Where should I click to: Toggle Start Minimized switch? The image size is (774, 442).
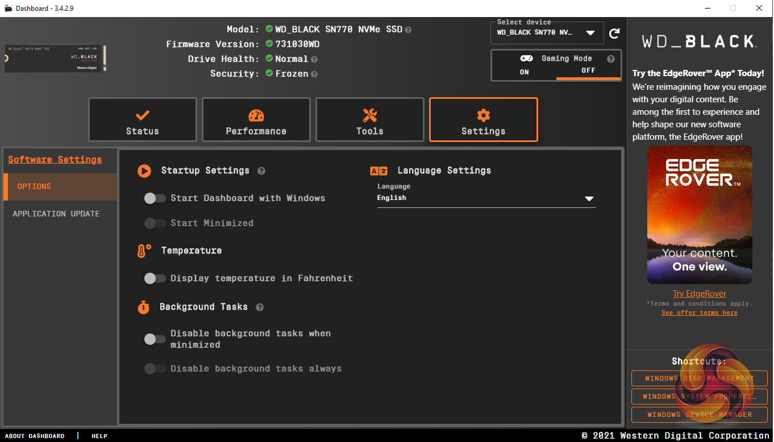click(x=155, y=223)
